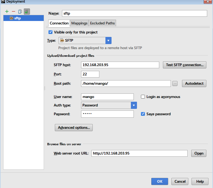
Task: Switch to the Mappings tab
Action: [79, 23]
